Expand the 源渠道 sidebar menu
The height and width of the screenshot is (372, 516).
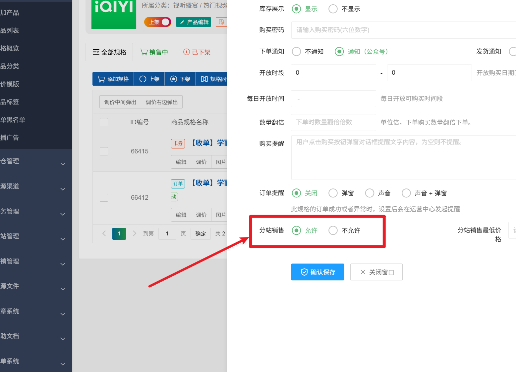click(x=33, y=186)
